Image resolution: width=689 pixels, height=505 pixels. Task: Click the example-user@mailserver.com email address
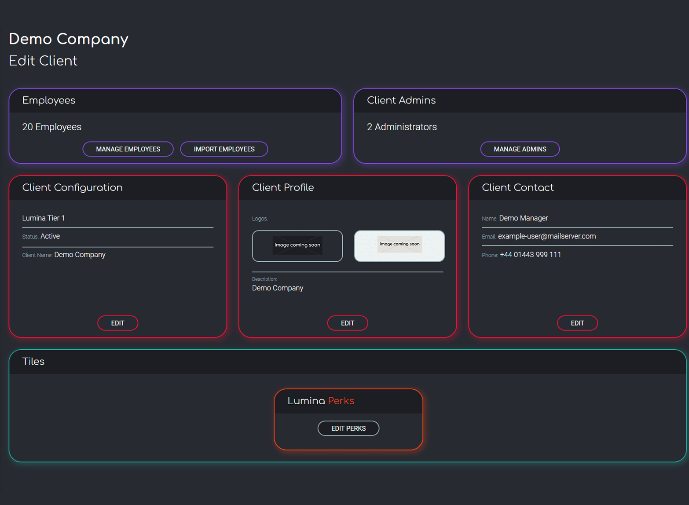tap(546, 236)
